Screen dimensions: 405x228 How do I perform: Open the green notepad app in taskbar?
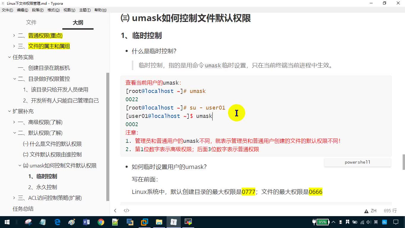pyautogui.click(x=116, y=222)
